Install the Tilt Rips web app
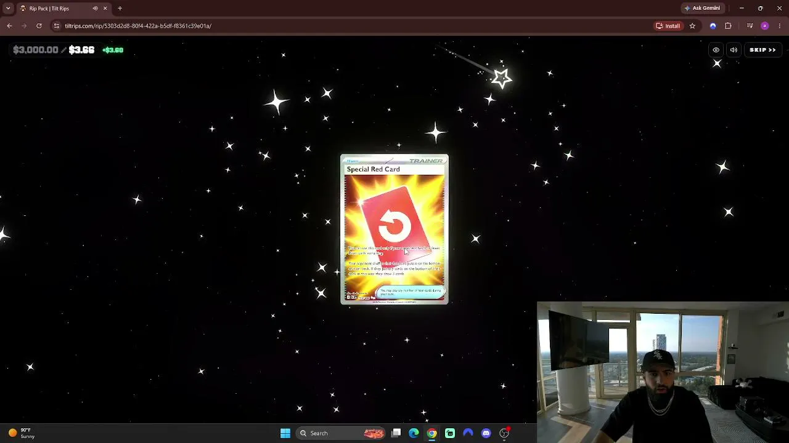789x443 pixels. [x=668, y=26]
